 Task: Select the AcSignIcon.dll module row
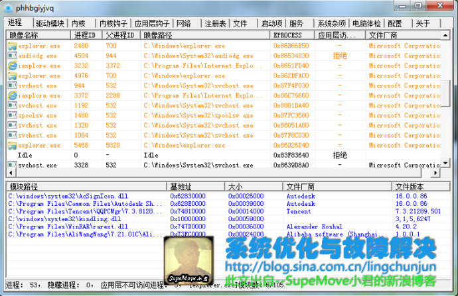(228, 196)
